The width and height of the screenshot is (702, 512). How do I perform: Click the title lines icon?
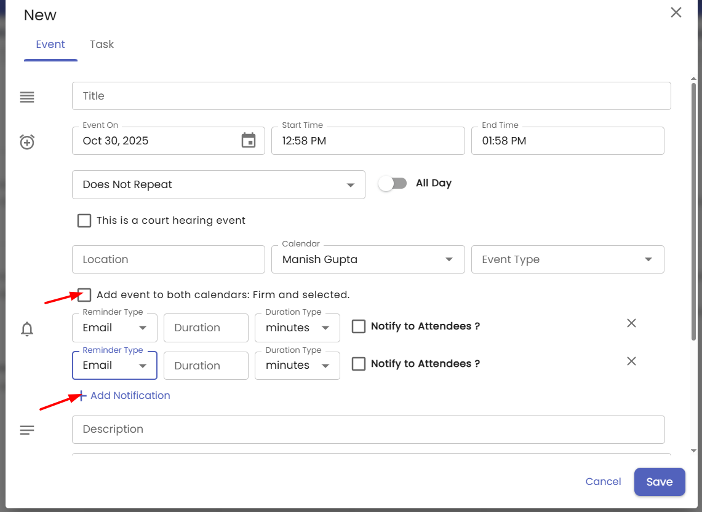click(27, 97)
